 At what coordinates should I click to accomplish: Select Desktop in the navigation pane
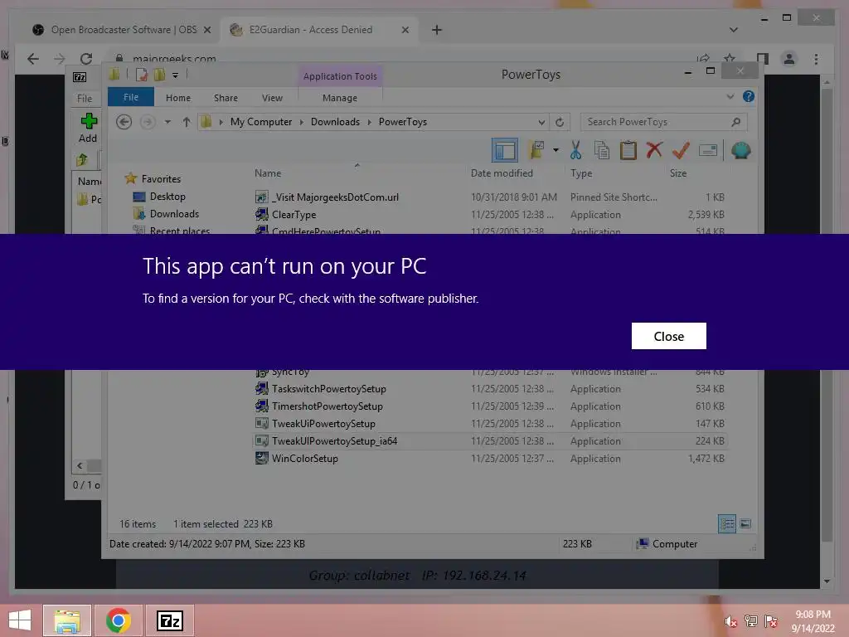pos(167,197)
